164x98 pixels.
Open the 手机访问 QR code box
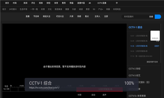click(155, 36)
